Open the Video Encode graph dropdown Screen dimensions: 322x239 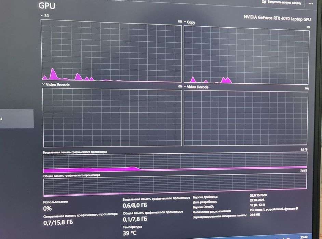click(43, 84)
